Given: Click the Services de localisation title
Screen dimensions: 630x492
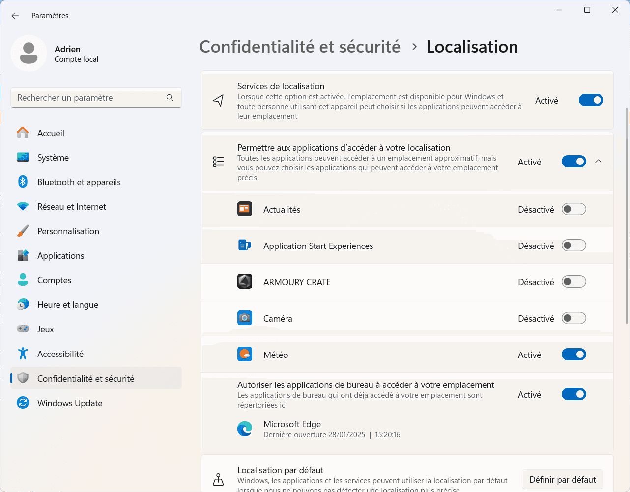Looking at the screenshot, I should click(x=281, y=86).
